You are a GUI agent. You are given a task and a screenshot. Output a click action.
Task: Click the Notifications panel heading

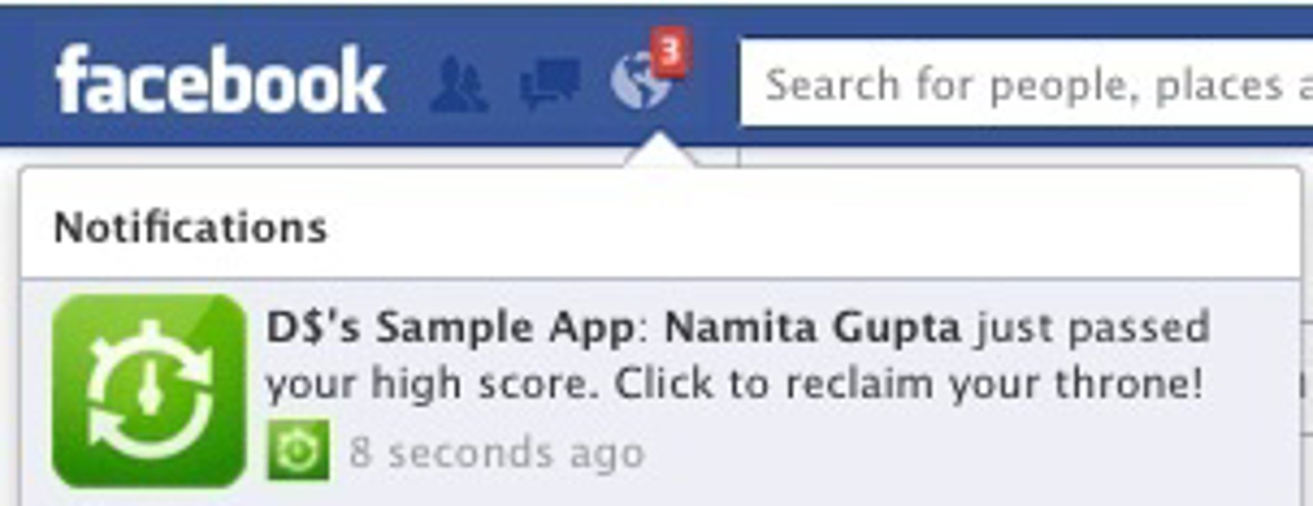click(x=191, y=227)
